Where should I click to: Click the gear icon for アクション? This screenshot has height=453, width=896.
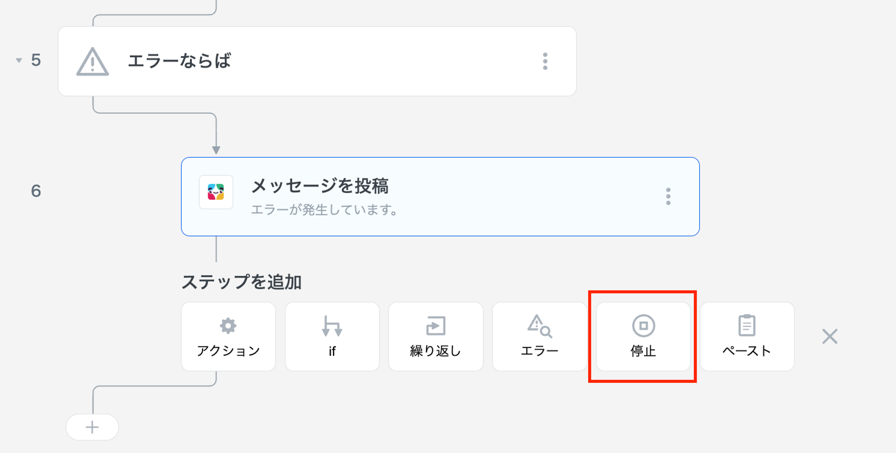click(x=228, y=326)
